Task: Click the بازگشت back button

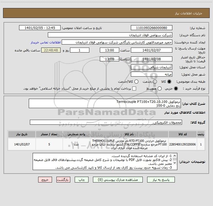Action: (63, 180)
